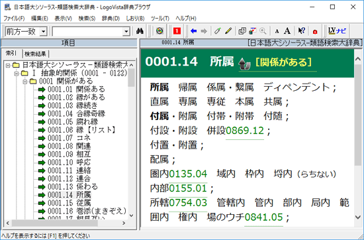Follow the 0155.01 cross-reference link
The width and height of the screenshot is (364, 240).
(x=188, y=188)
